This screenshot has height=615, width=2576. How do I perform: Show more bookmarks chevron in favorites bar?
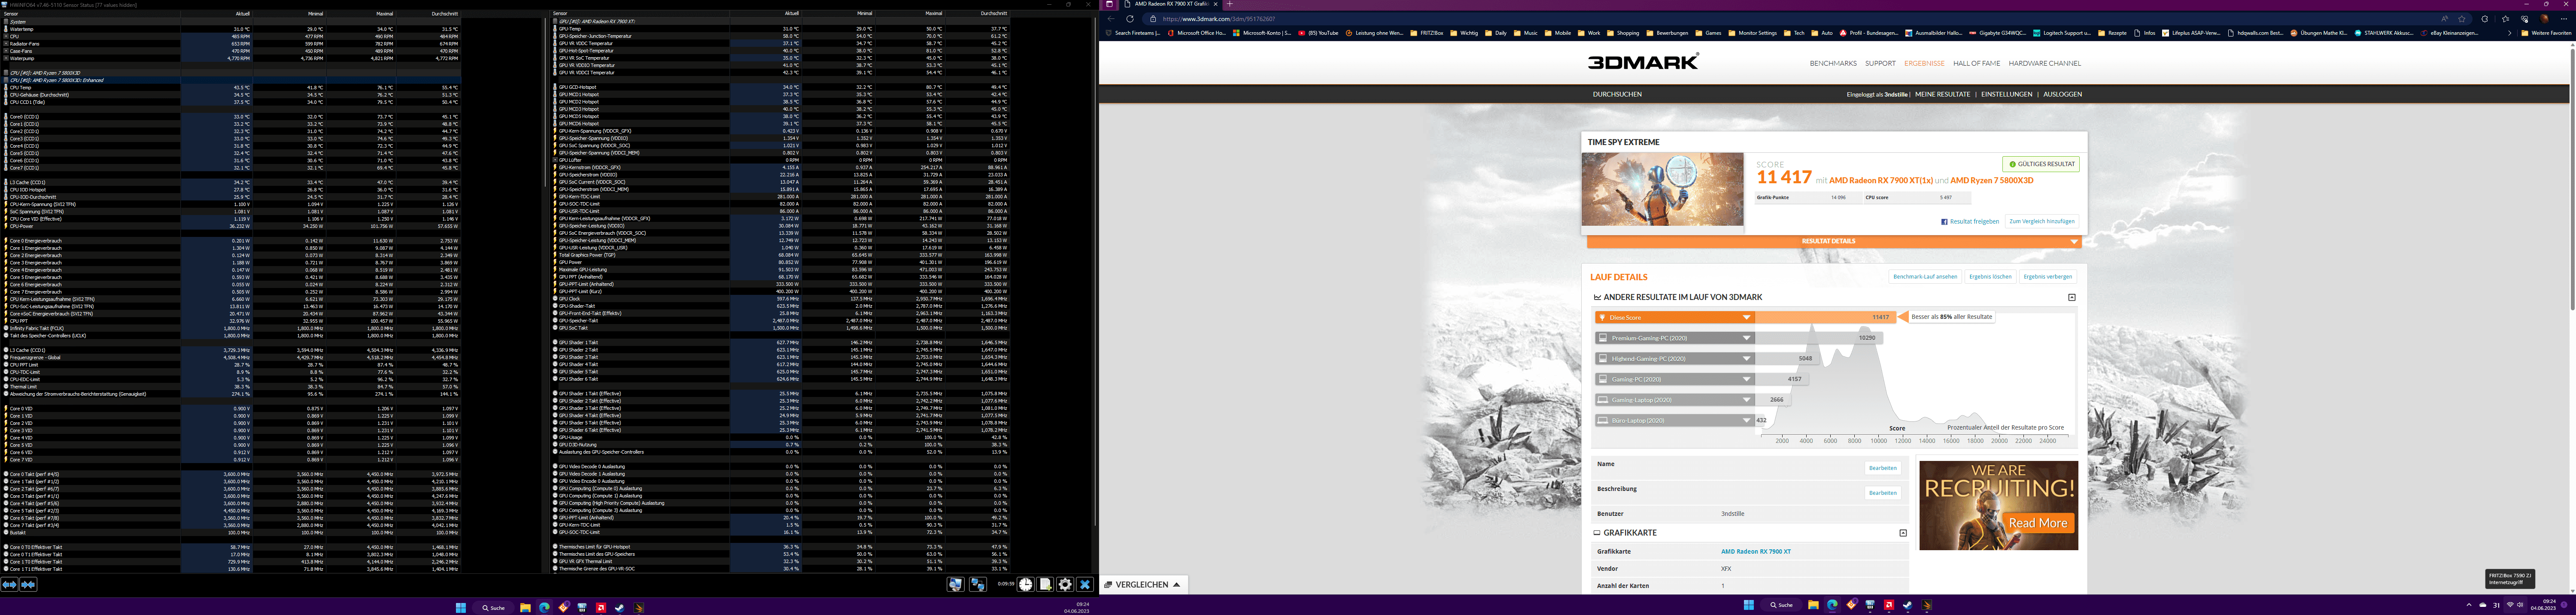point(2510,33)
